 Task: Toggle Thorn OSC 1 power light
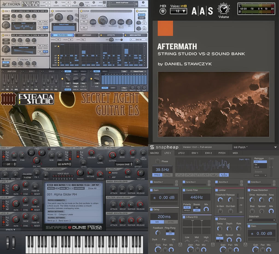coord(3,11)
